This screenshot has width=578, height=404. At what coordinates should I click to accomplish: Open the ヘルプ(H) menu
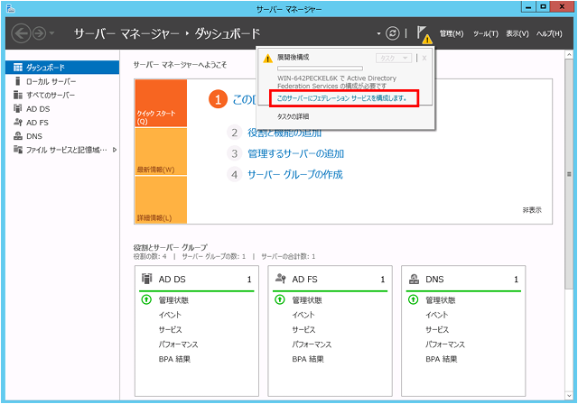coord(549,34)
